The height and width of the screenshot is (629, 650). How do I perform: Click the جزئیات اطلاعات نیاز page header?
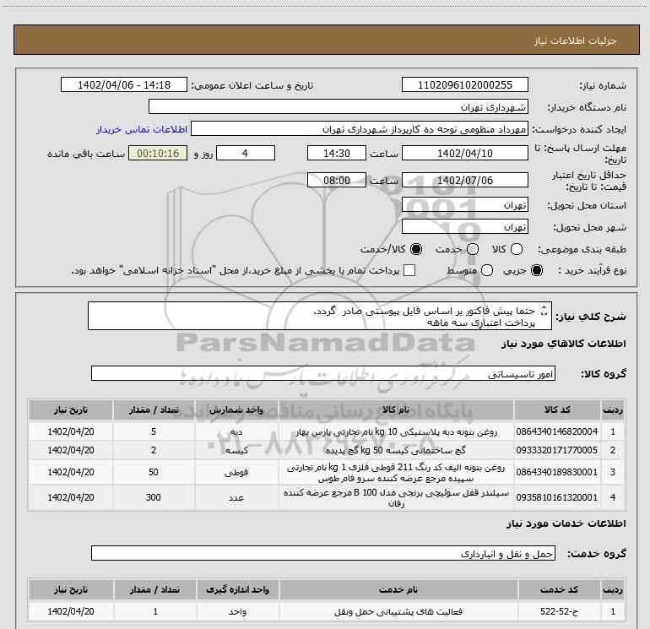(576, 41)
